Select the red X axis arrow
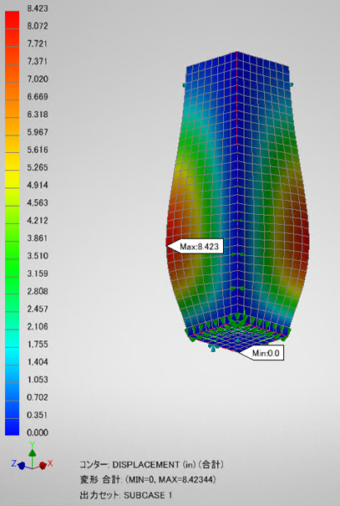 43,465
